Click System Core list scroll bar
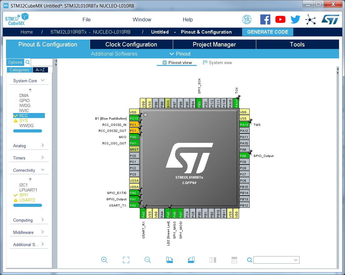 [28, 131]
